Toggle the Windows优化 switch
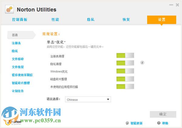The image size is (182, 128). pyautogui.click(x=125, y=71)
